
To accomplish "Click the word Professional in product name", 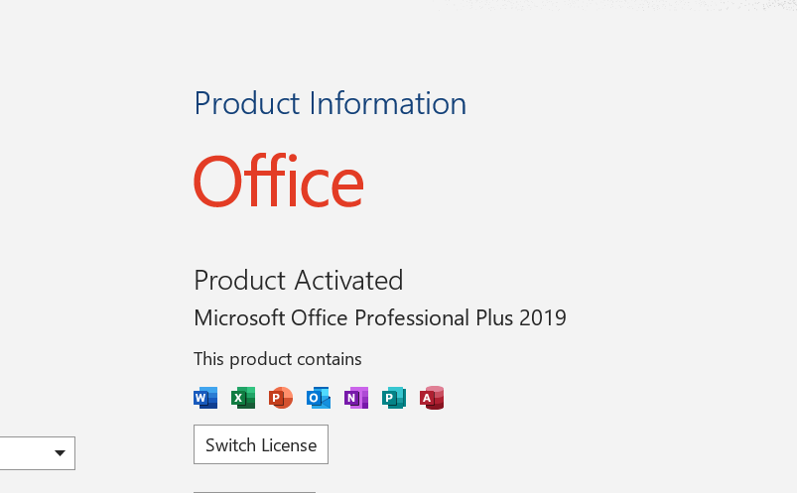I will coord(412,317).
